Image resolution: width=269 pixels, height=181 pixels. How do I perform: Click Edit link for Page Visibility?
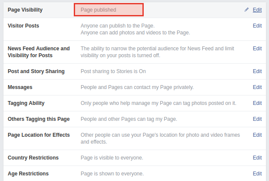257,9
